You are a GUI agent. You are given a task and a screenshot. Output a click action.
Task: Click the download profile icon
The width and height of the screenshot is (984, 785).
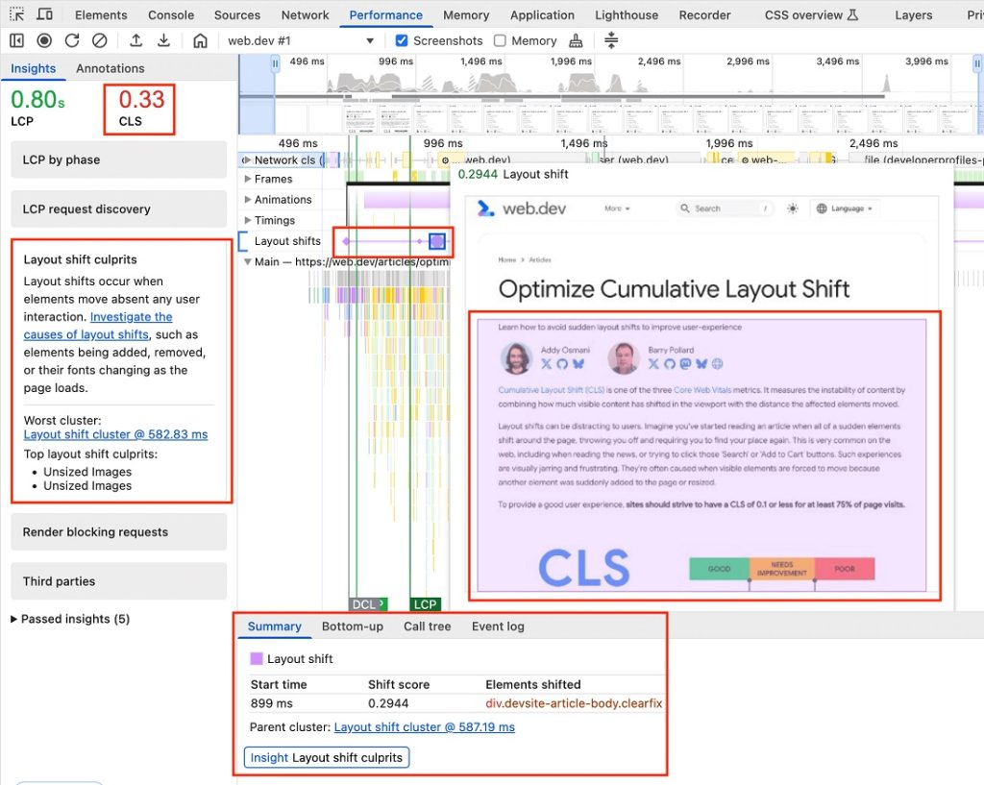163,40
